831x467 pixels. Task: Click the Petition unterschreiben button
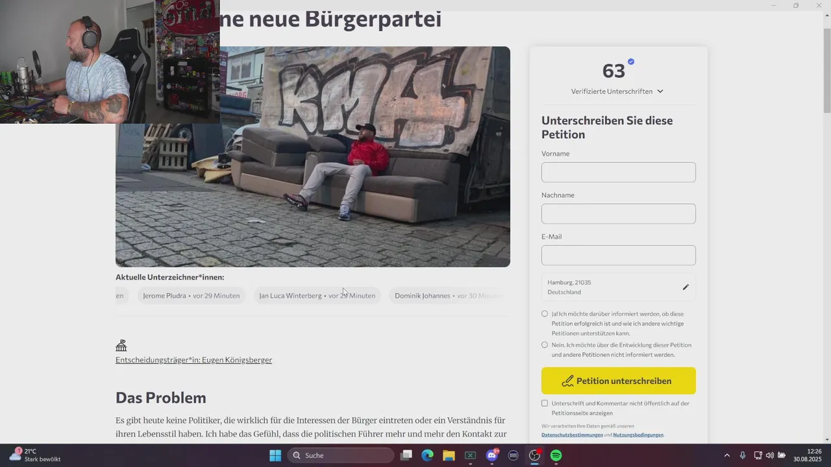pos(618,381)
